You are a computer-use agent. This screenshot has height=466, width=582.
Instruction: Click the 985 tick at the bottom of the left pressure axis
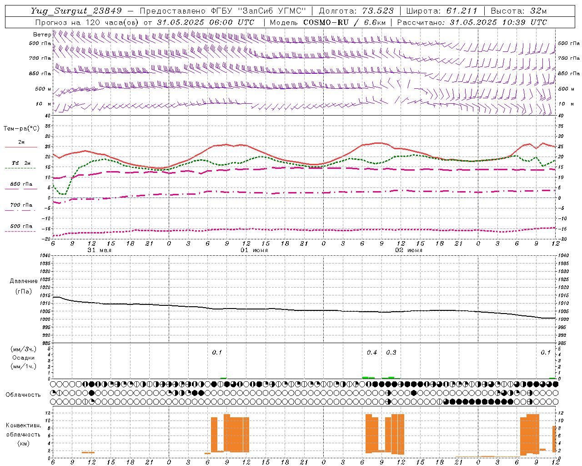point(47,344)
